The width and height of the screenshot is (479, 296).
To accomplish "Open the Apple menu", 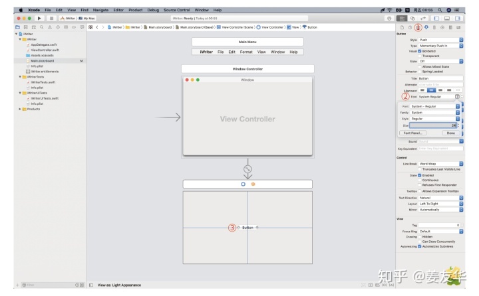I will 21,10.
